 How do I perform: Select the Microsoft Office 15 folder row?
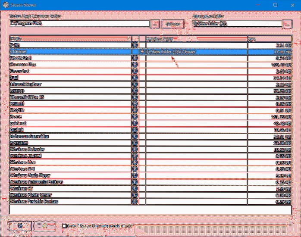point(70,97)
